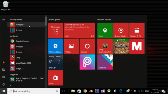Screen dimensions: 168x94
Task: Open the PicsArt tile
Action: pos(87,62)
